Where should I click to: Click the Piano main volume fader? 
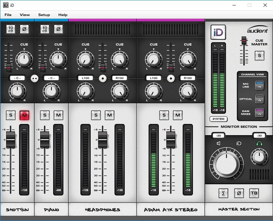(x=45, y=140)
